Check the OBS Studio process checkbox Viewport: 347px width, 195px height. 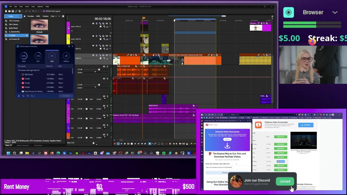point(19,74)
